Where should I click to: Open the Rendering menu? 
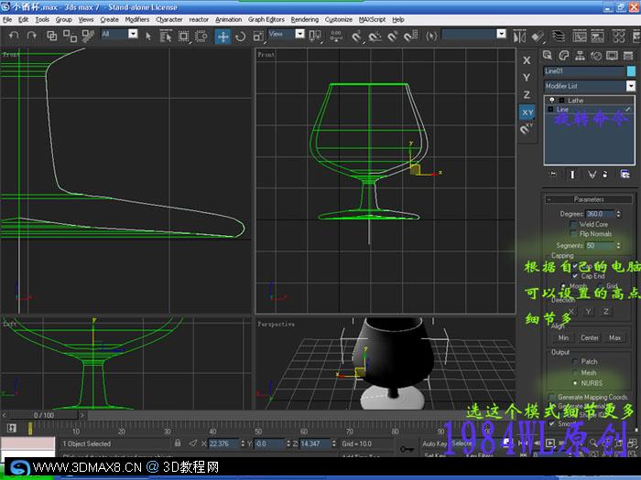point(305,19)
